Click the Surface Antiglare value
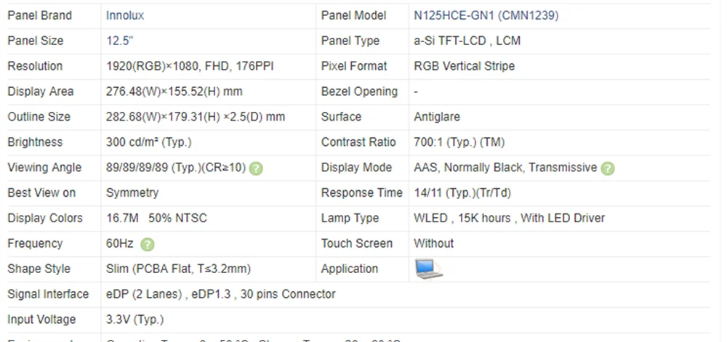This screenshot has height=342, width=727. 437,117
